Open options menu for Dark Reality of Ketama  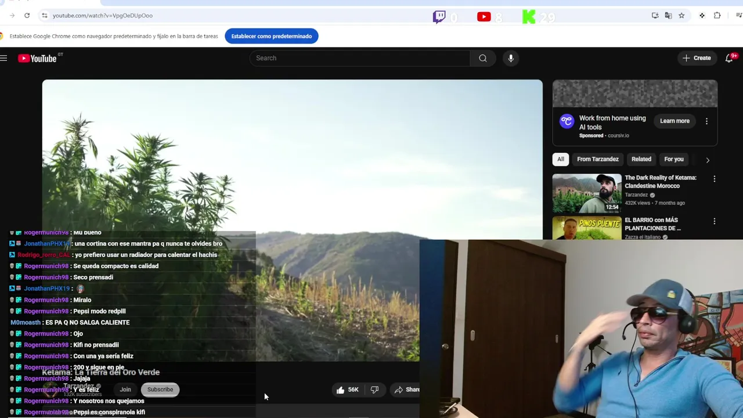[715, 179]
